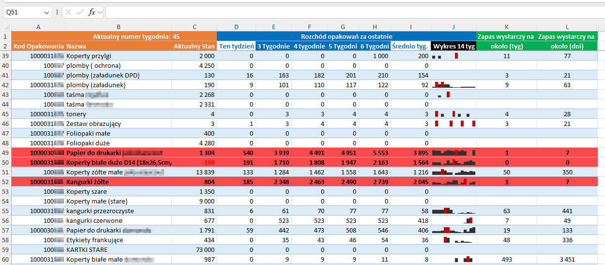
Task: Click the Enter checkmark icon in formula bar
Action: 80,12
